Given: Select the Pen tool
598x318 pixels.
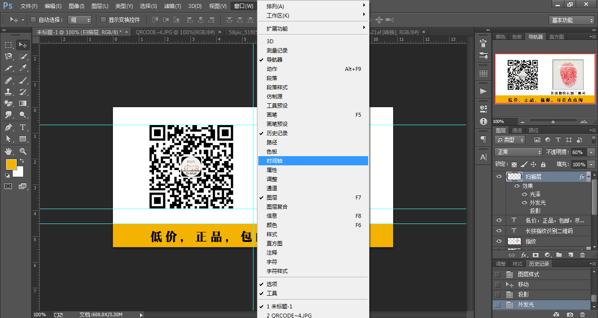Looking at the screenshot, I should pos(8,127).
